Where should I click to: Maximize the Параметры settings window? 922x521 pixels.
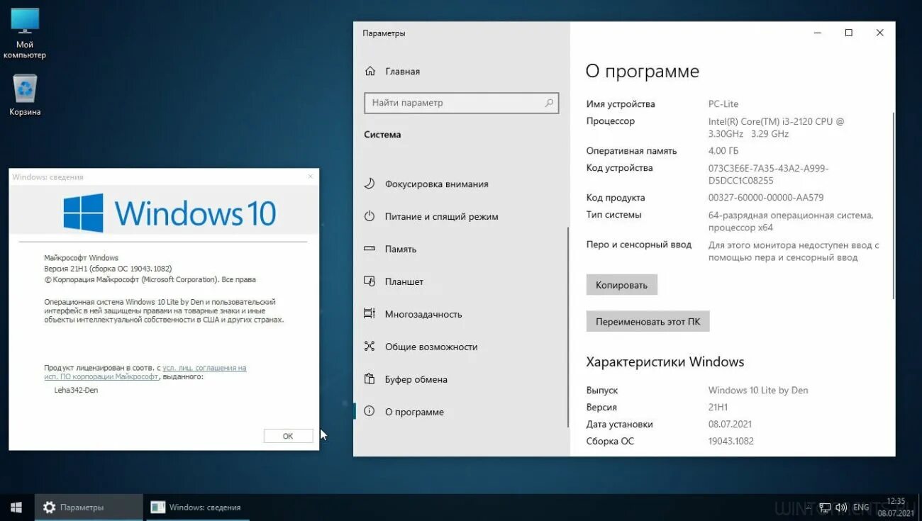tap(849, 33)
